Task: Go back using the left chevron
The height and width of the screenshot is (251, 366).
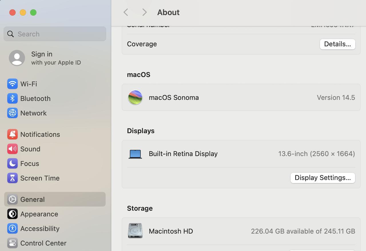Action: (126, 12)
